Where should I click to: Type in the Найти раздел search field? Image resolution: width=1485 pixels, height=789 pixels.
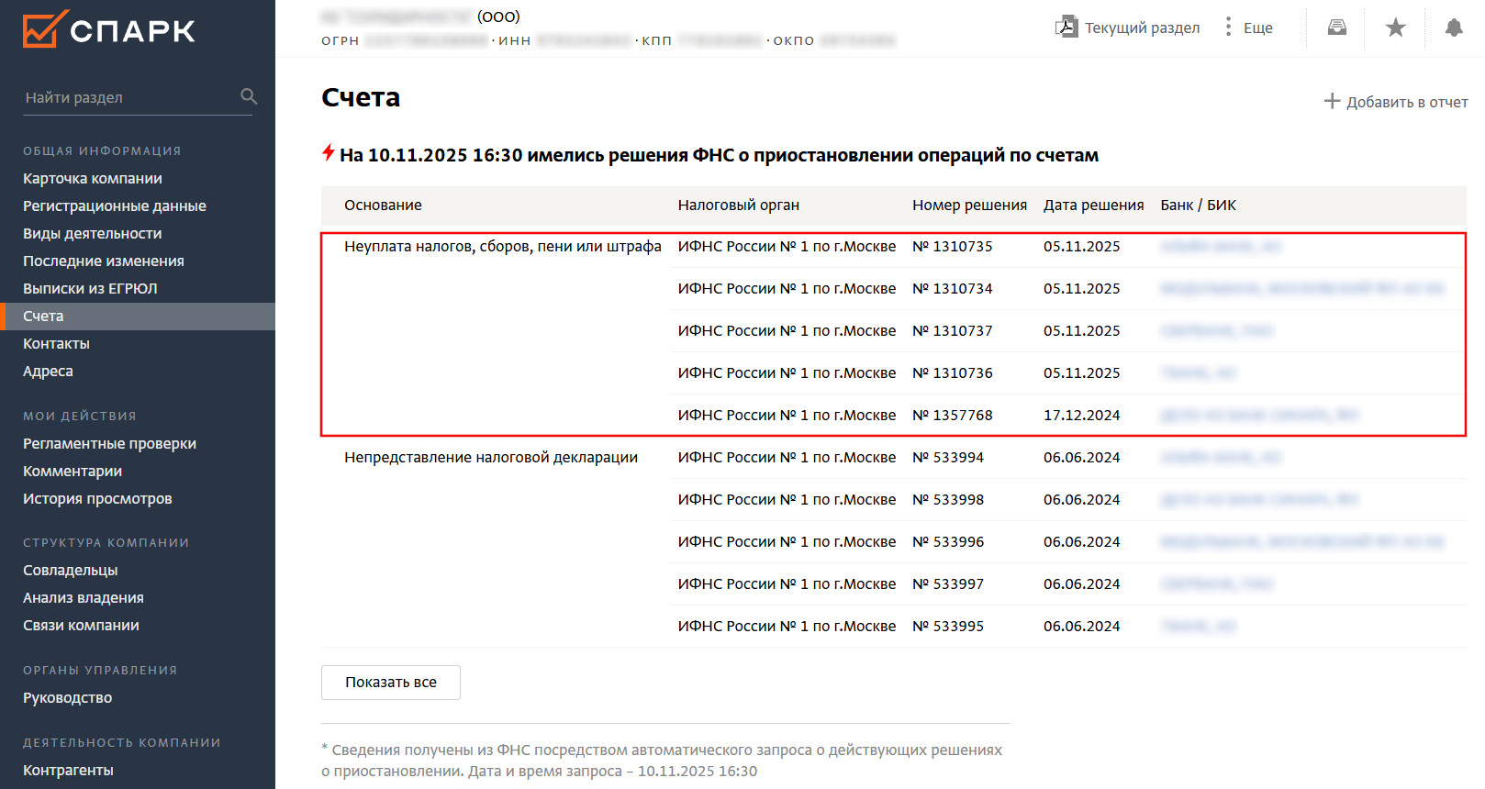(128, 97)
